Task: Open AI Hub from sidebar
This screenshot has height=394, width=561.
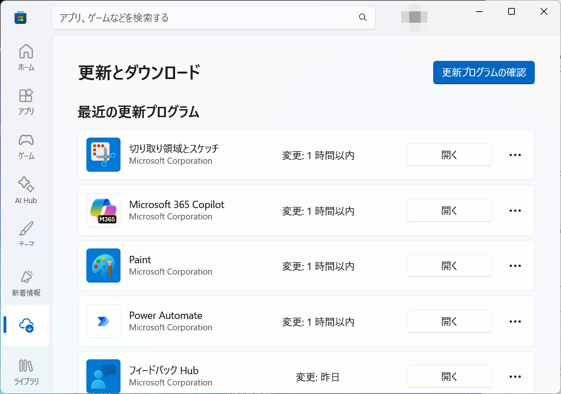Action: tap(26, 190)
